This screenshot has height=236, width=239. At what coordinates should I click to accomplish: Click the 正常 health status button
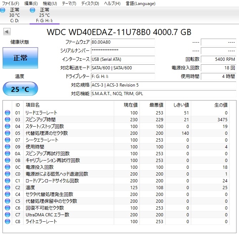pyautogui.click(x=20, y=58)
